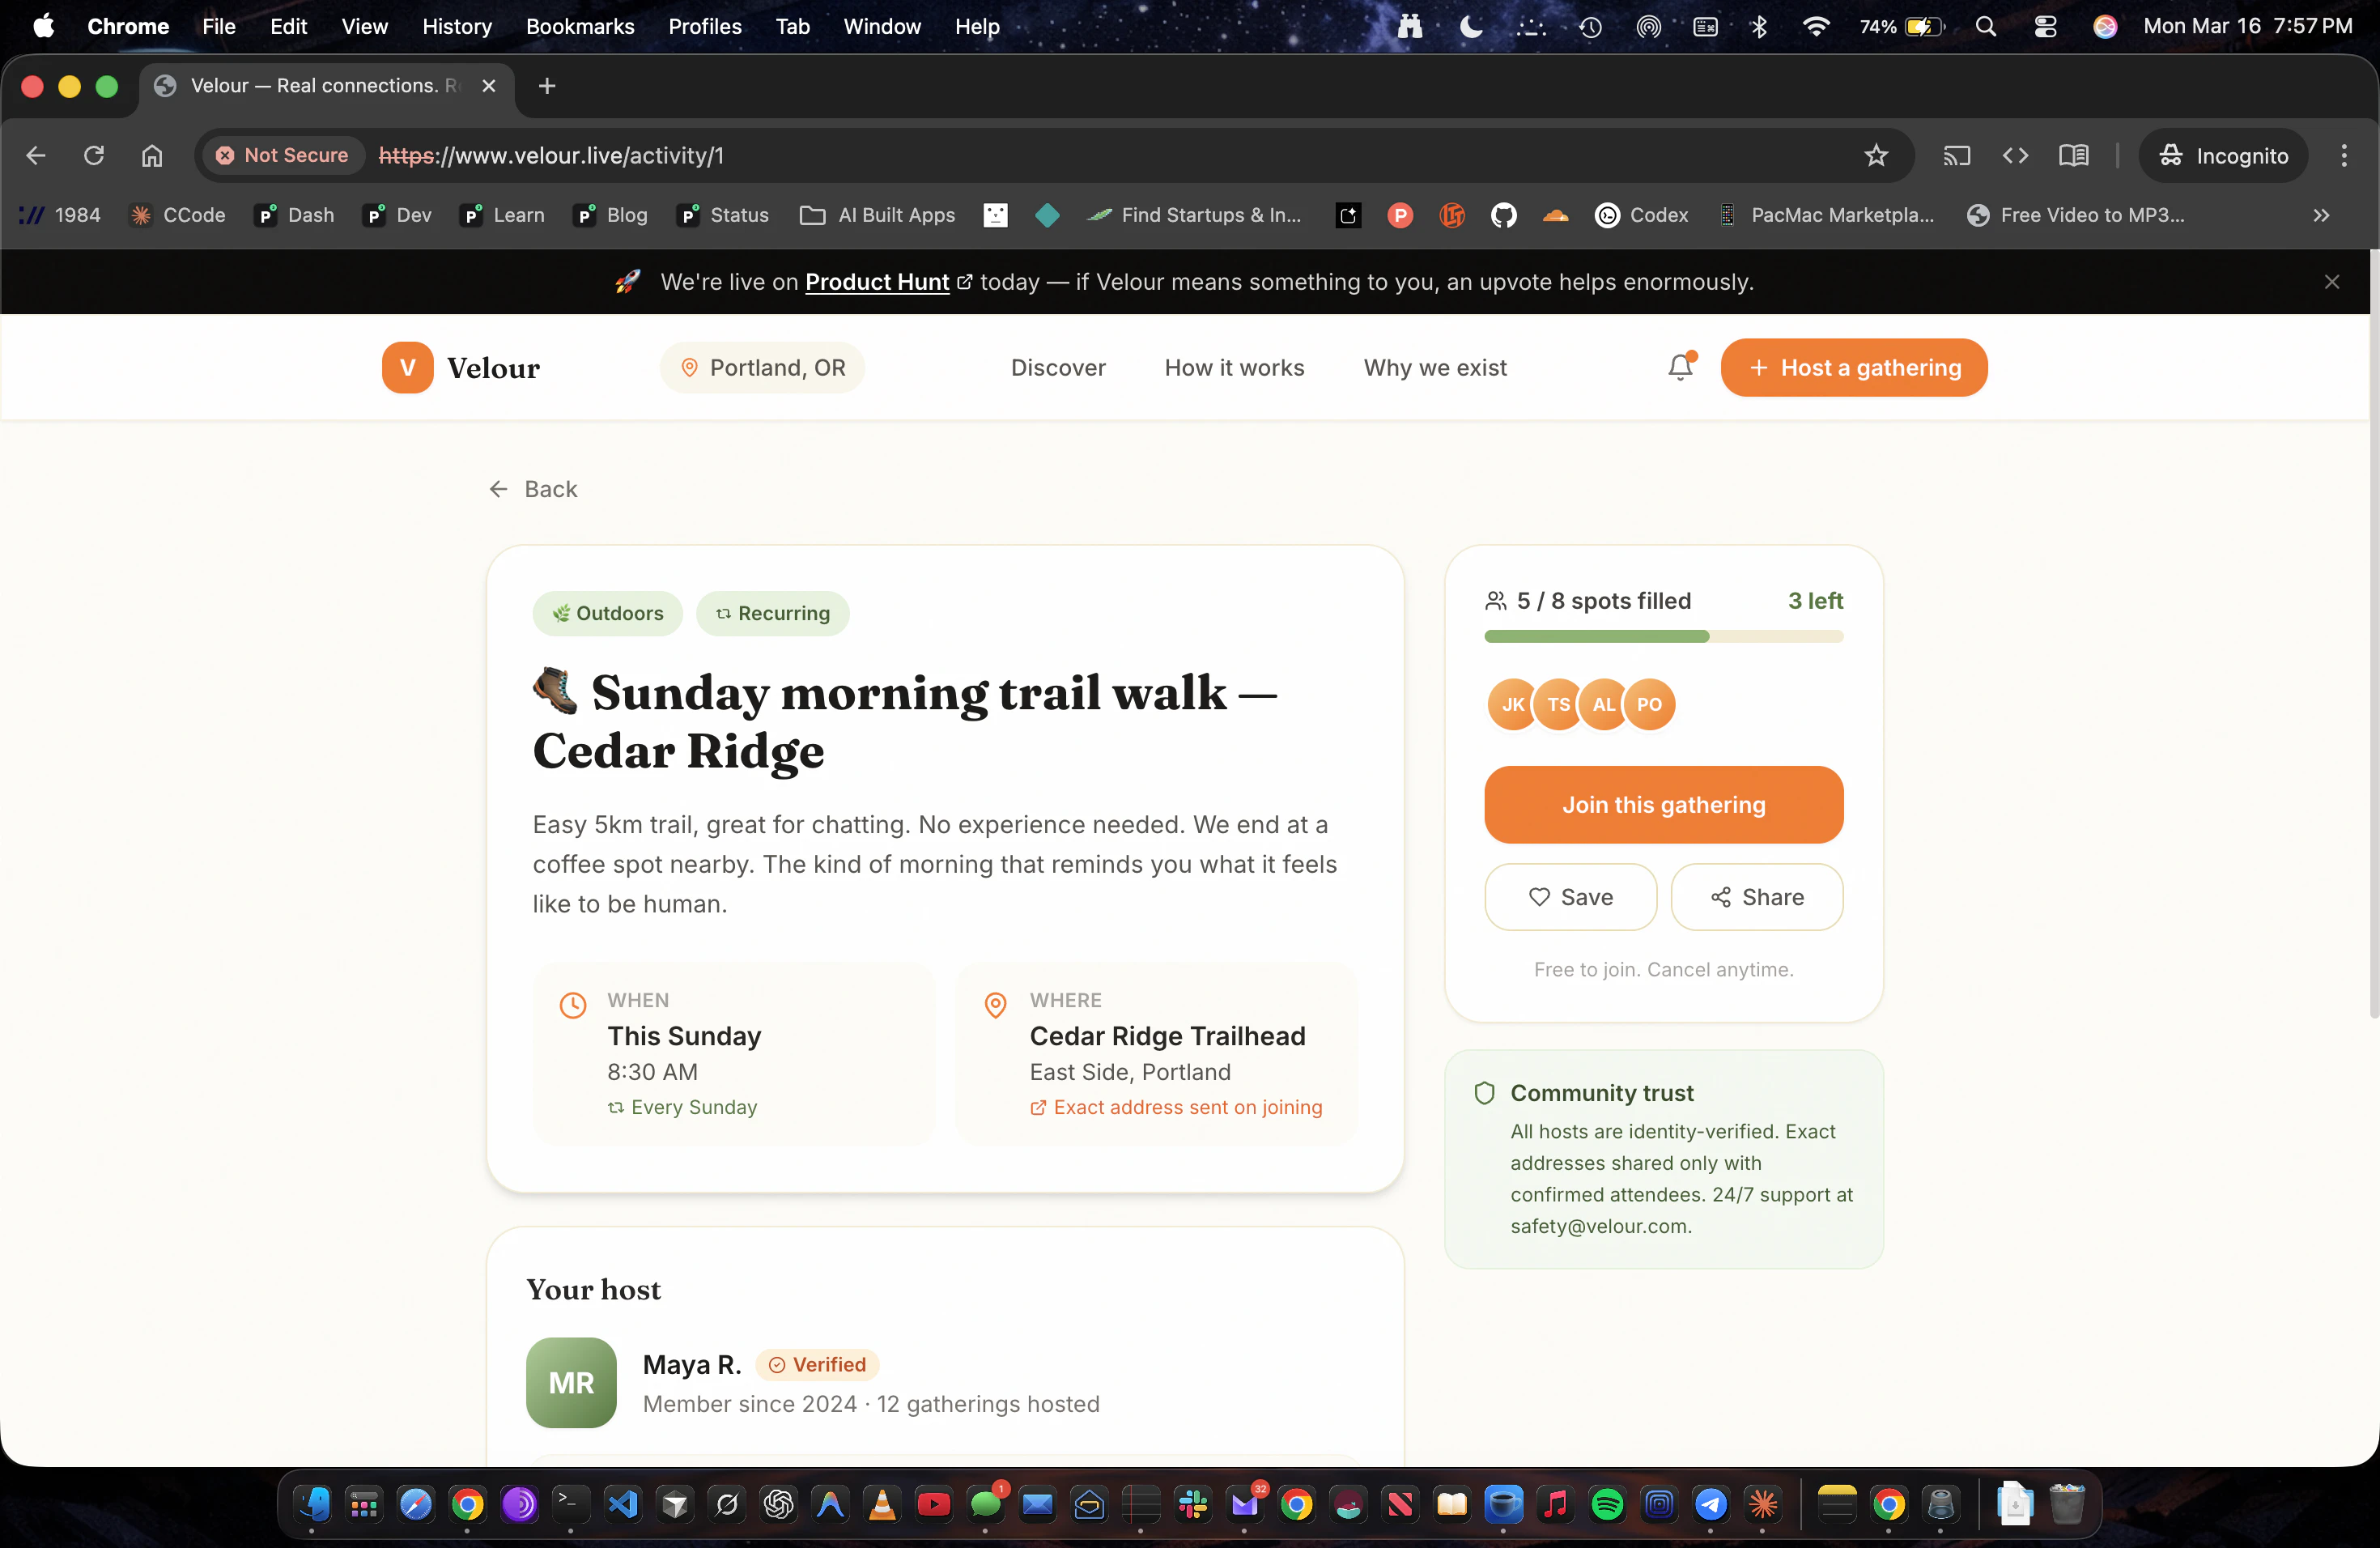Open the GitHub bookmark icon

point(1503,215)
